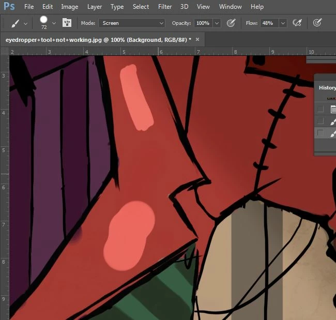Screen dimensions: 336x320
Task: Expand the tool preset dropdown arrow
Action: pyautogui.click(x=26, y=24)
